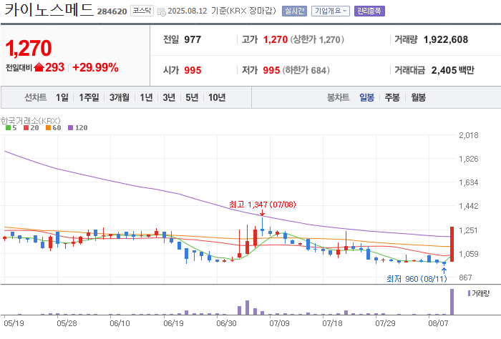Viewport: 501px width, 339px height.
Task: Click the 한국거래소(KRX) chart label
Action: [x=30, y=121]
